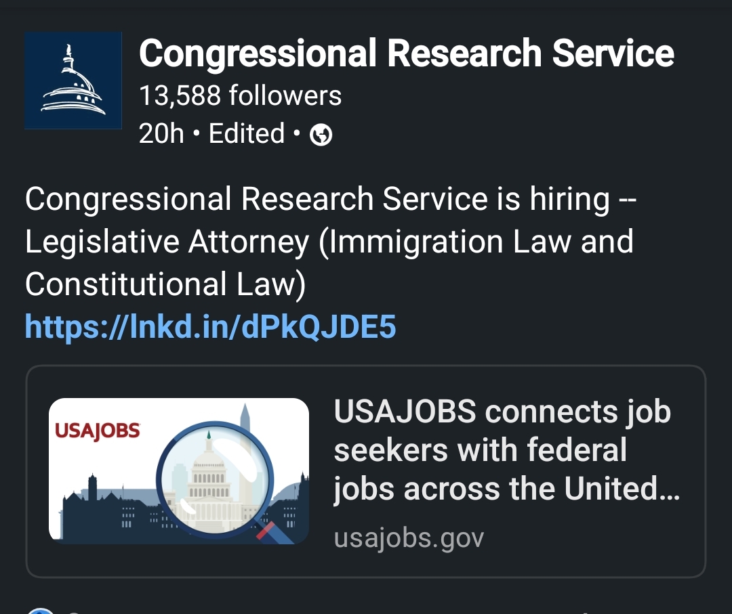Click the Constitutional Law) text line
The height and width of the screenshot is (614, 732).
click(x=166, y=285)
